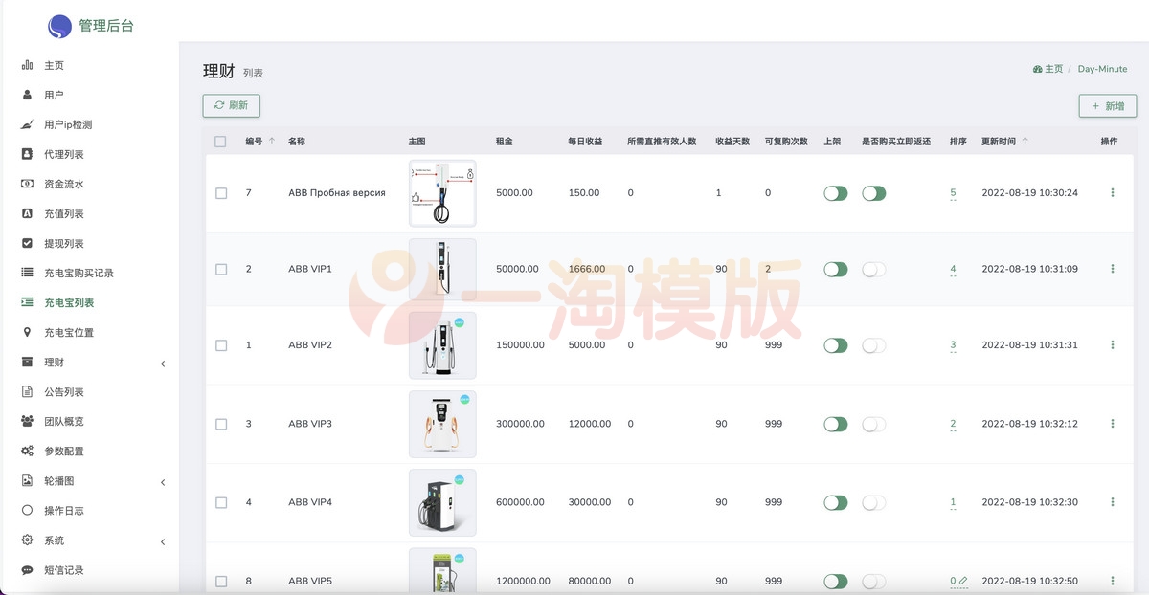Click the 管理后台 logo icon
The height and width of the screenshot is (595, 1149).
[x=59, y=26]
